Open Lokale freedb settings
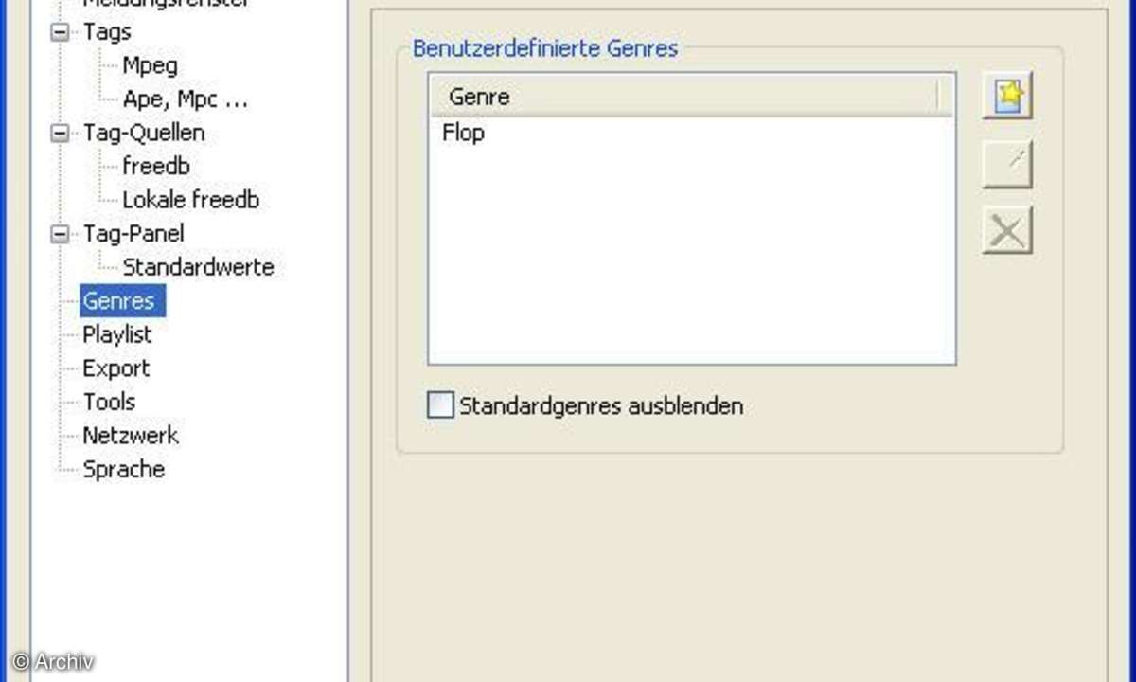 [x=190, y=201]
